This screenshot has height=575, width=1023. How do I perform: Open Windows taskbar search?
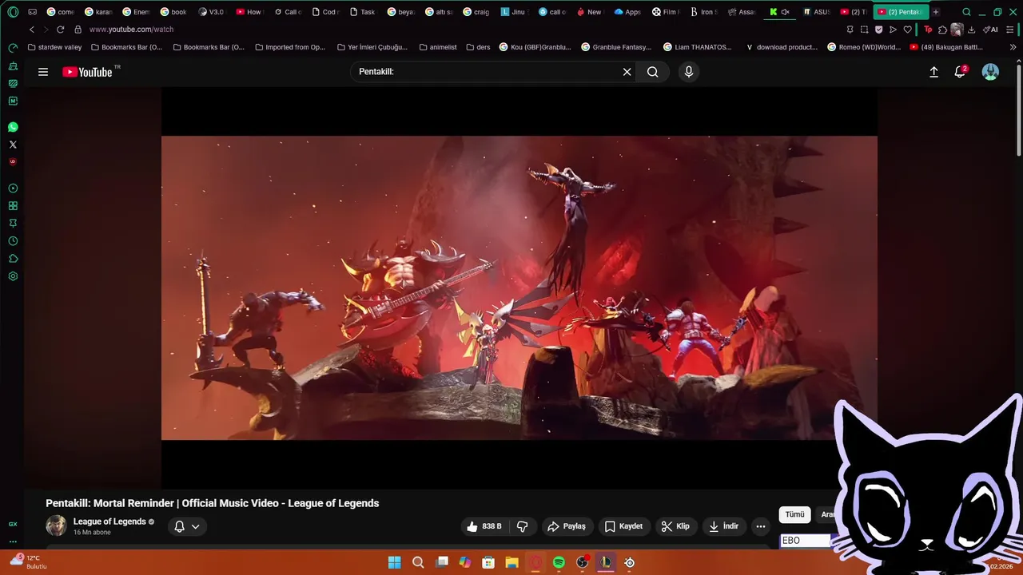tap(418, 562)
